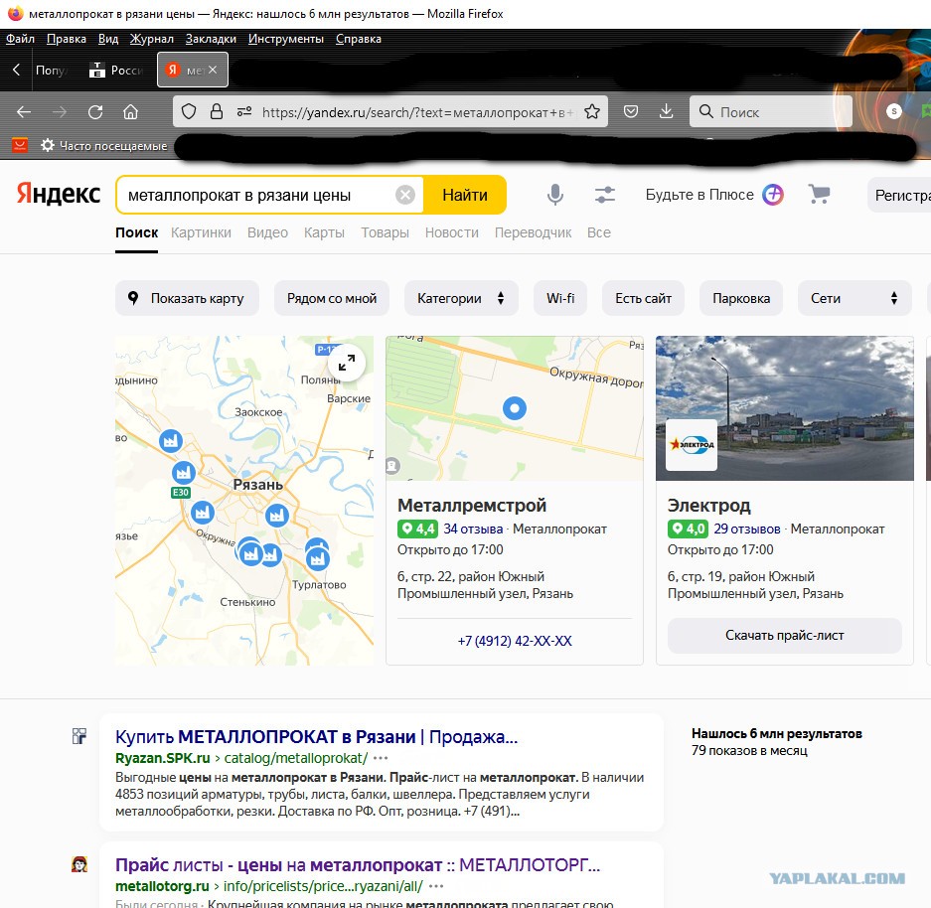Click the Firefox search box Поиск

point(771,111)
